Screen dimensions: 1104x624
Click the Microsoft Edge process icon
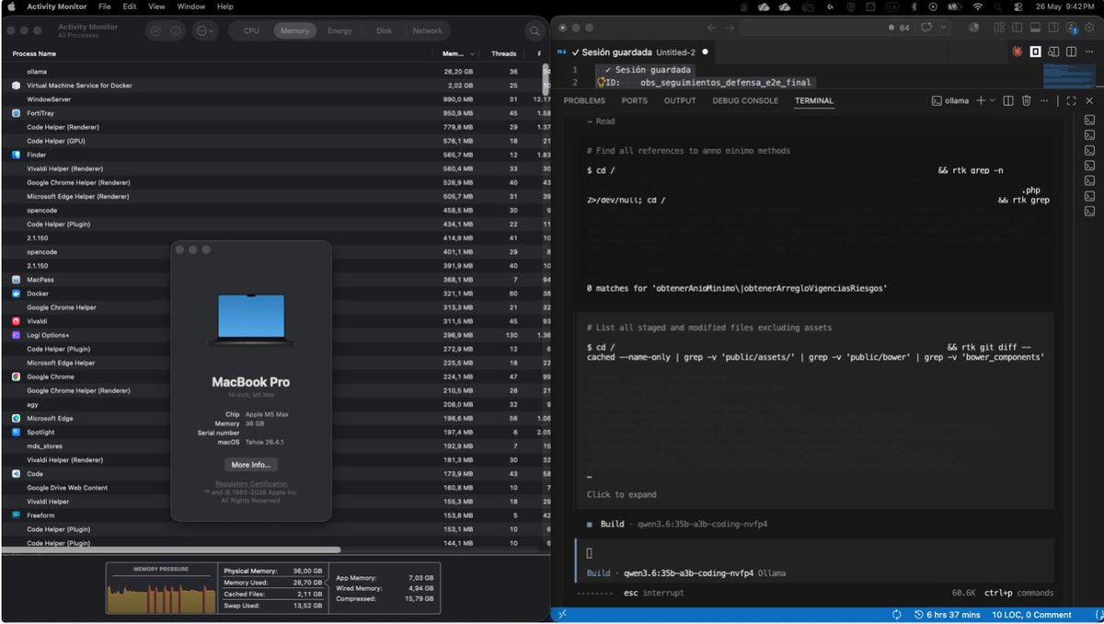point(16,418)
